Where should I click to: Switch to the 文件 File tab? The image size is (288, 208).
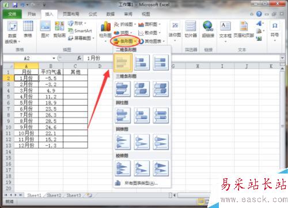[12, 14]
